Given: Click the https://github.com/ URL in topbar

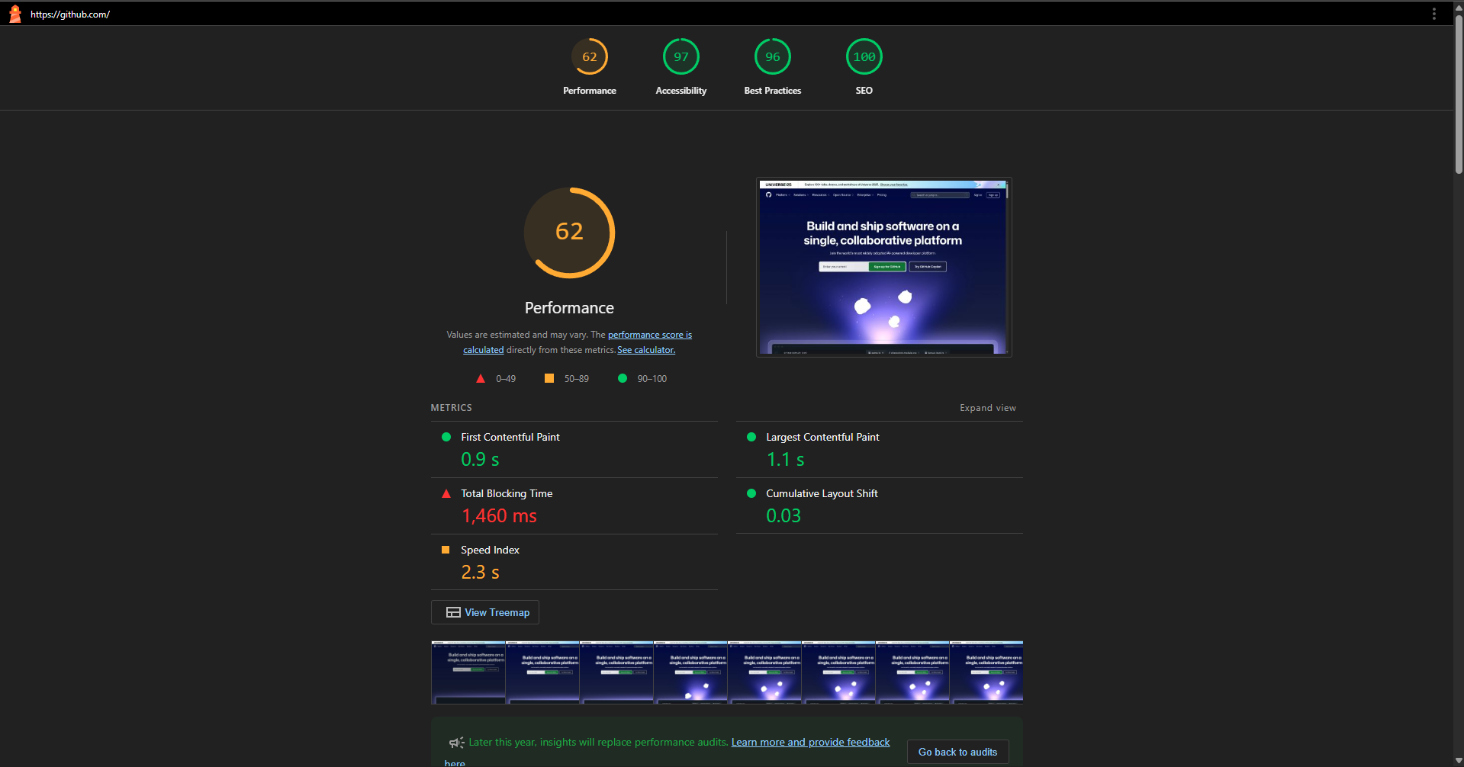Looking at the screenshot, I should tap(70, 14).
